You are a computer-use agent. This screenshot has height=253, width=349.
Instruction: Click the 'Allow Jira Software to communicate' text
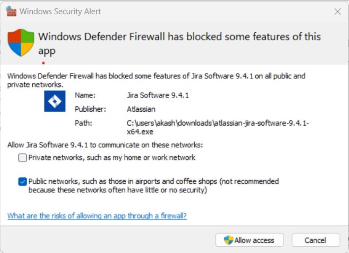coord(105,145)
